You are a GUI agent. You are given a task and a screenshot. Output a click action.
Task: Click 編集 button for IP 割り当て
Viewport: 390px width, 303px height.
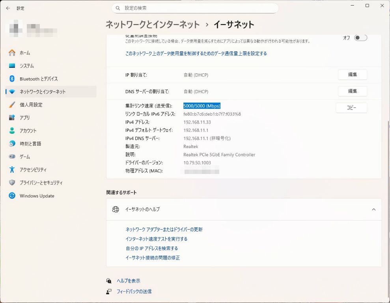tap(352, 75)
